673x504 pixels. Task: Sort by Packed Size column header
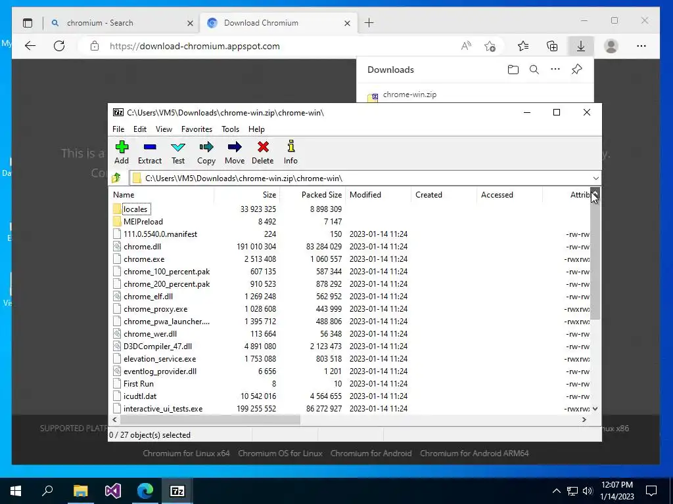point(312,194)
